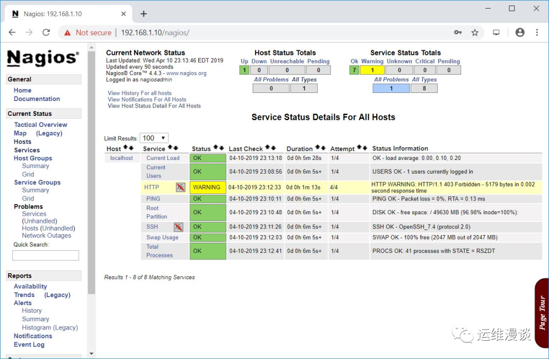The width and height of the screenshot is (549, 359).
Task: Open the Current Load service
Action: coord(163,158)
